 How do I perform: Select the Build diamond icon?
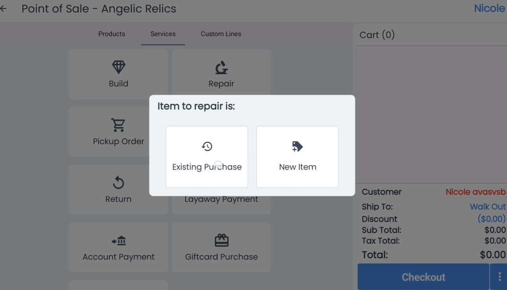point(118,67)
